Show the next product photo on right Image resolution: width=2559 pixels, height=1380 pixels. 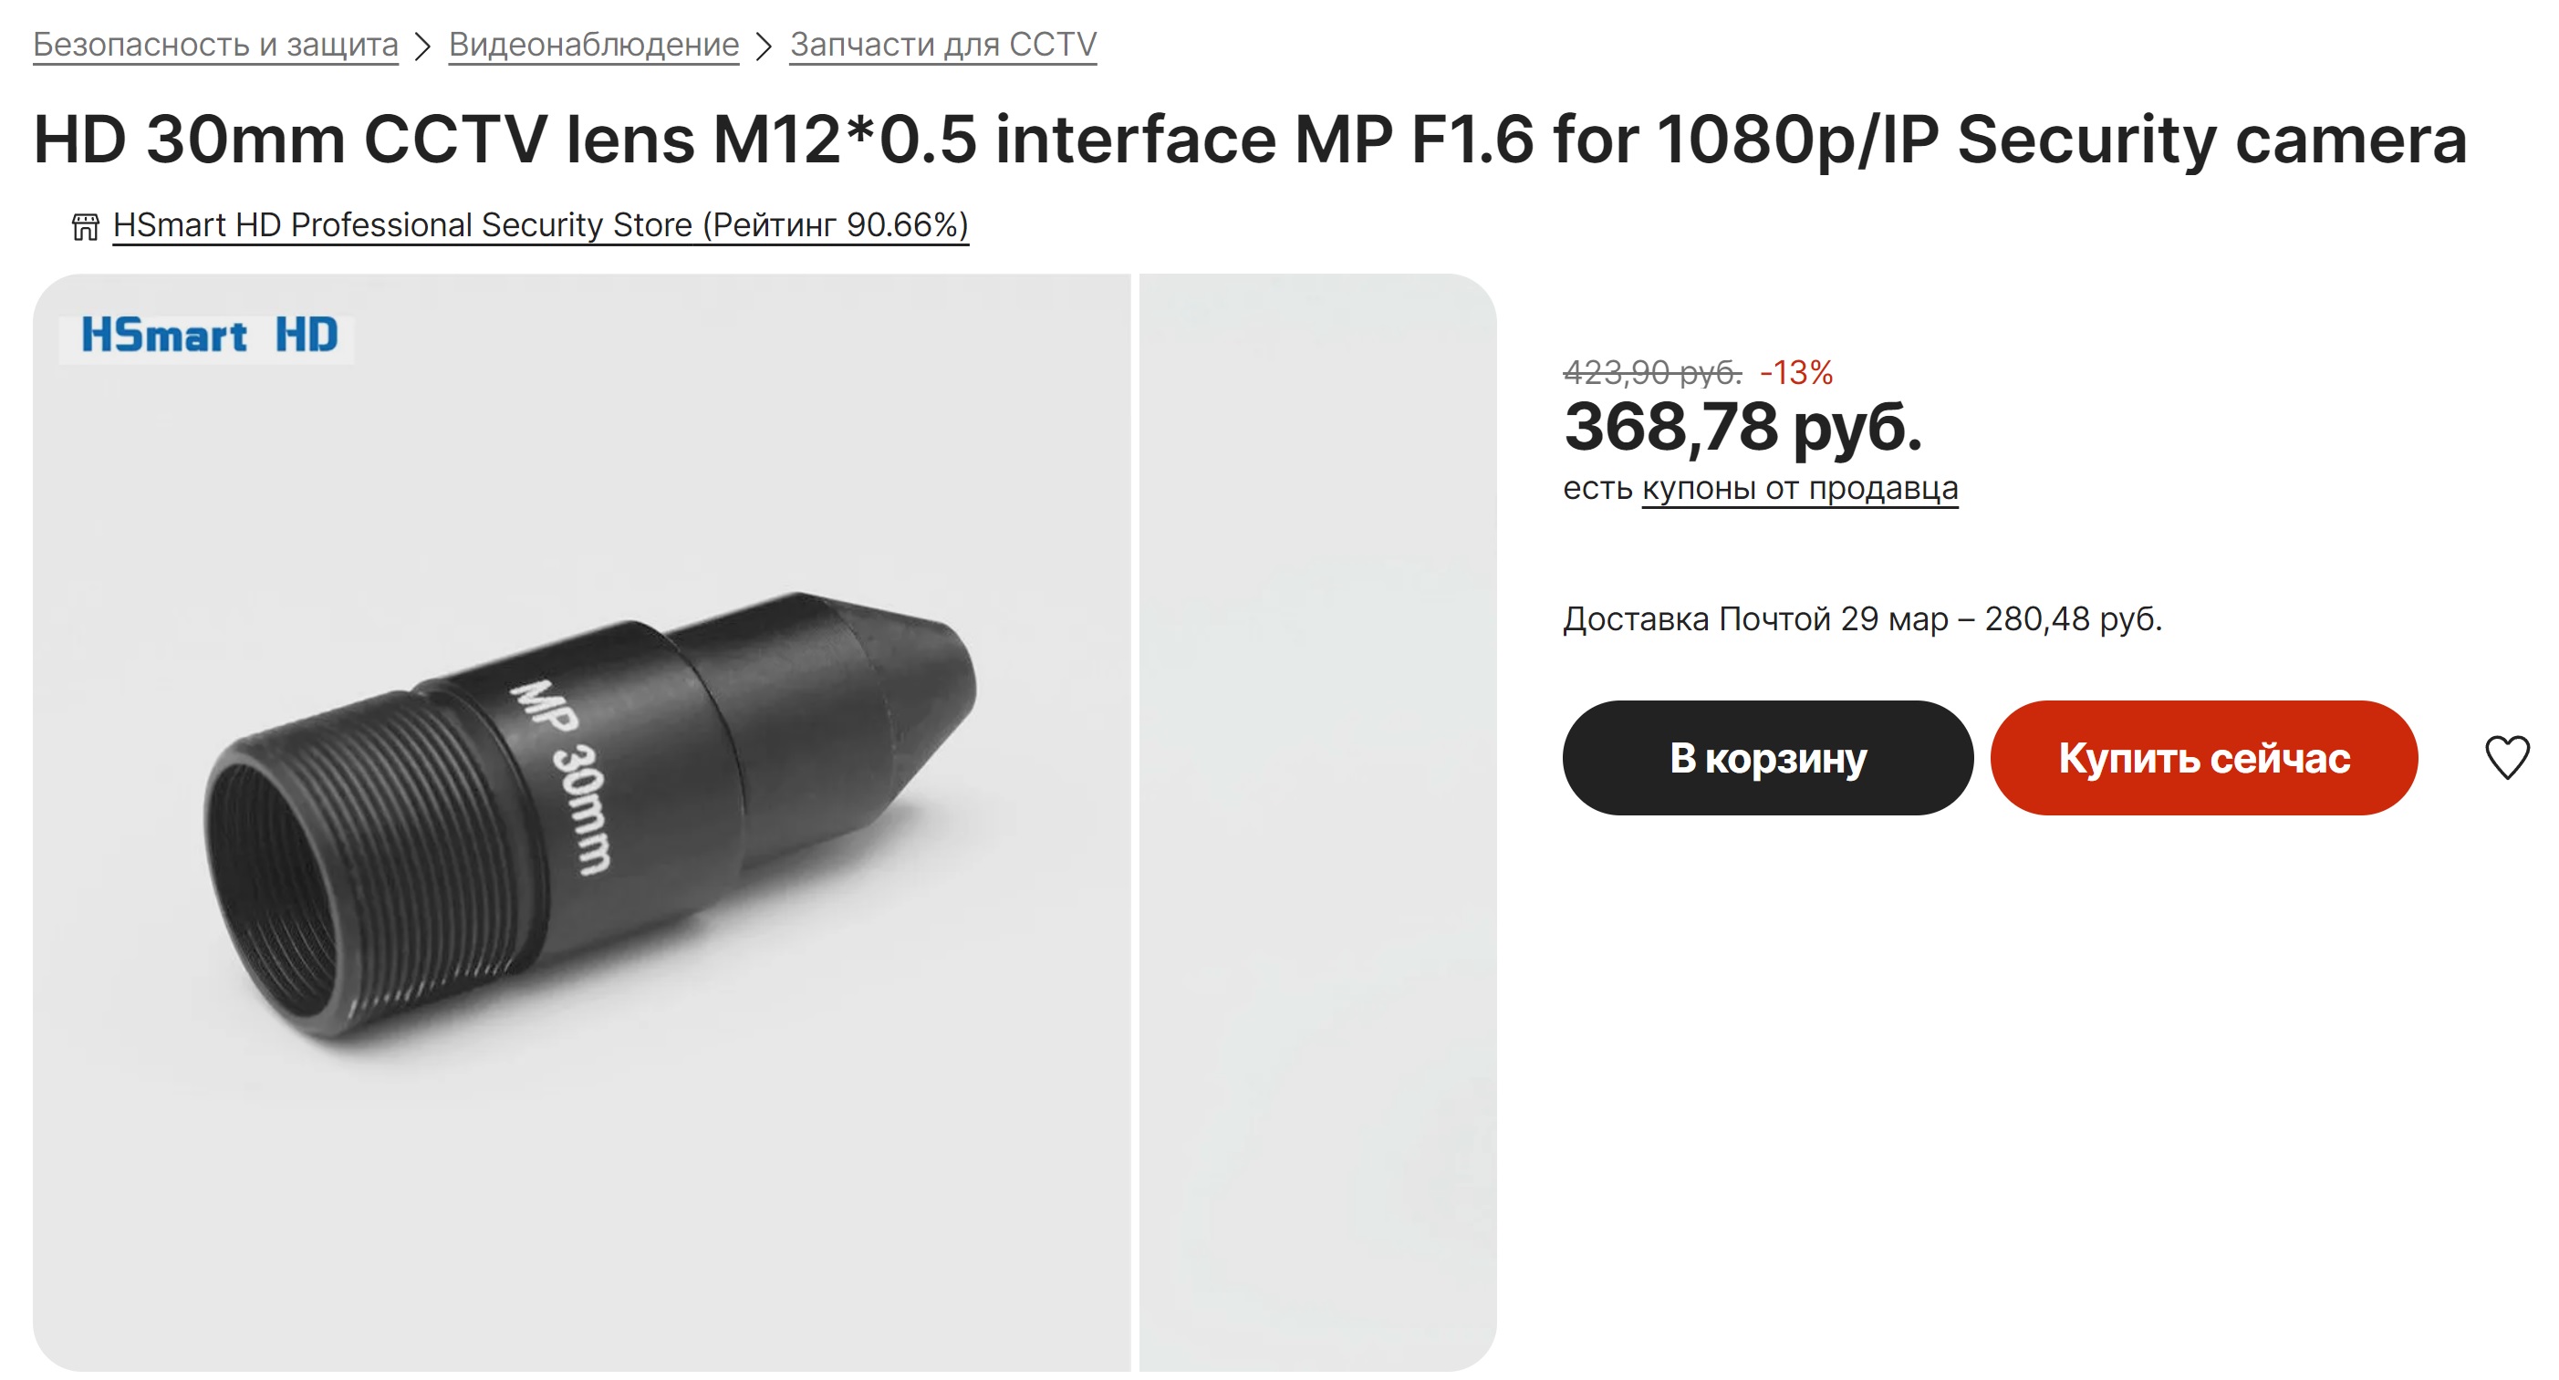coord(1317,823)
